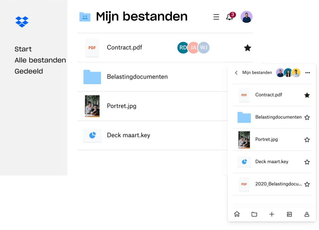Tap the plus icon to add a file
The height and width of the screenshot is (230, 319).
click(x=272, y=214)
